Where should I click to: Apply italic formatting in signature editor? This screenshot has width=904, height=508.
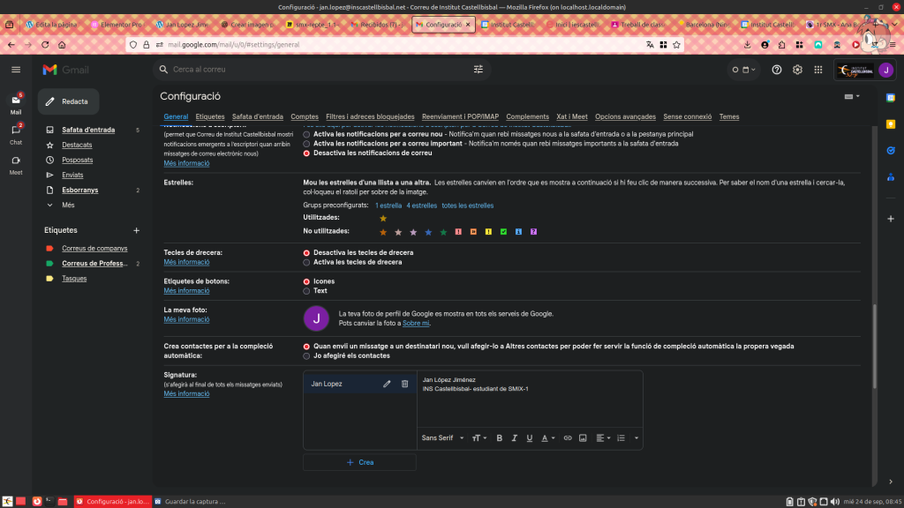coord(514,437)
